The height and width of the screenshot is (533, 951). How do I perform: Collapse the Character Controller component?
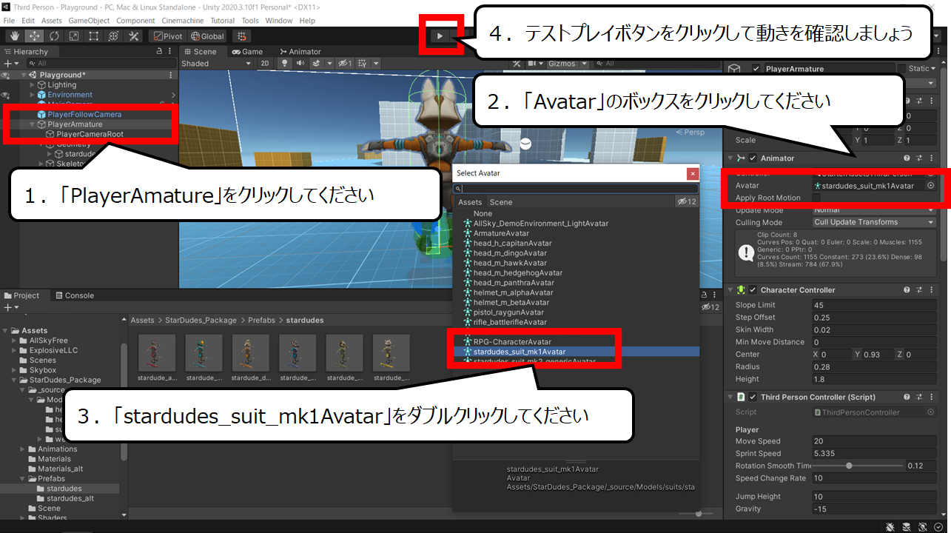tap(730, 290)
